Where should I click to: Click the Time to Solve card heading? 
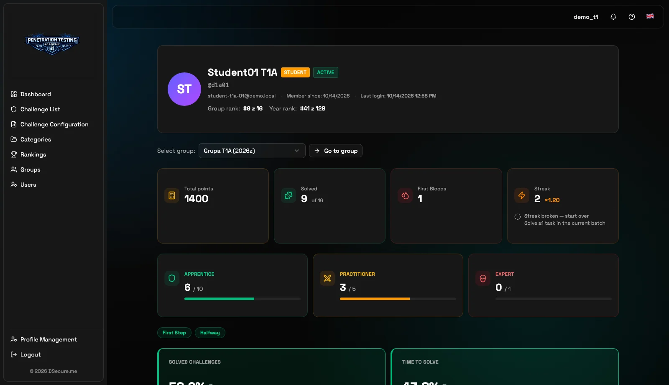[420, 362]
